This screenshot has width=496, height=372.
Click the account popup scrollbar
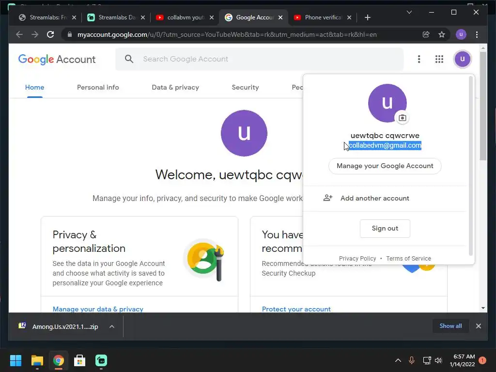[471, 166]
